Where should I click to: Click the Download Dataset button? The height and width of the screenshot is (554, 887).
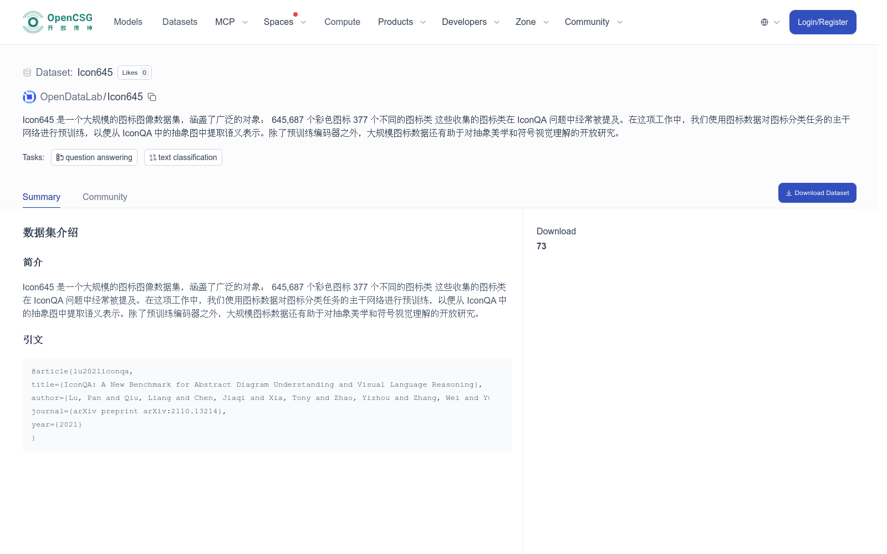(817, 193)
